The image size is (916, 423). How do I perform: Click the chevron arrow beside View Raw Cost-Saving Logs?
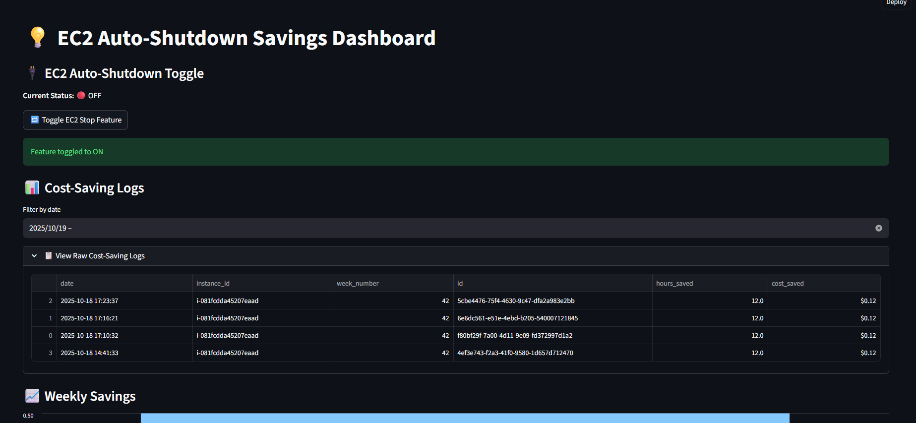pos(34,256)
